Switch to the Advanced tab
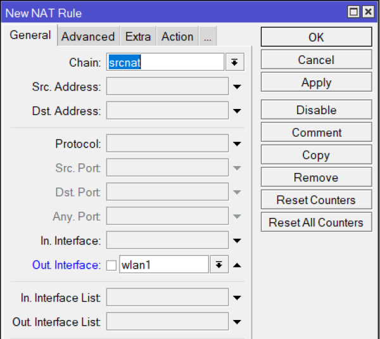The width and height of the screenshot is (380, 339). (88, 37)
